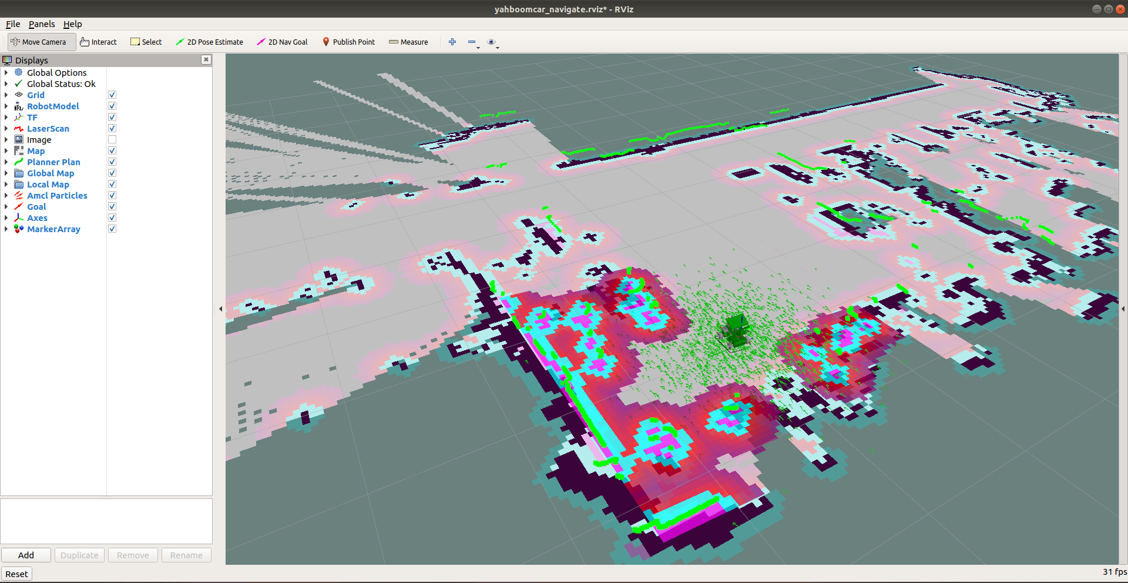Expand the RobotModel display properties
Viewport: 1128px width, 583px height.
6,106
